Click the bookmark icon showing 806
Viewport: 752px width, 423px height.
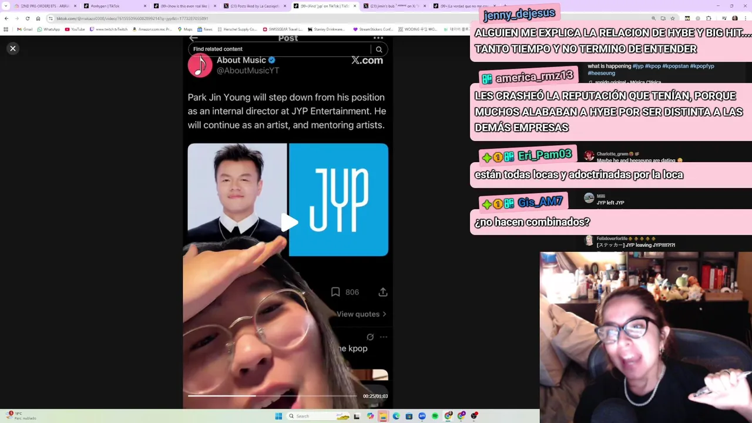335,292
